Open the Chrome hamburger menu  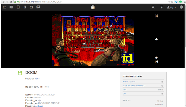click(185, 2)
